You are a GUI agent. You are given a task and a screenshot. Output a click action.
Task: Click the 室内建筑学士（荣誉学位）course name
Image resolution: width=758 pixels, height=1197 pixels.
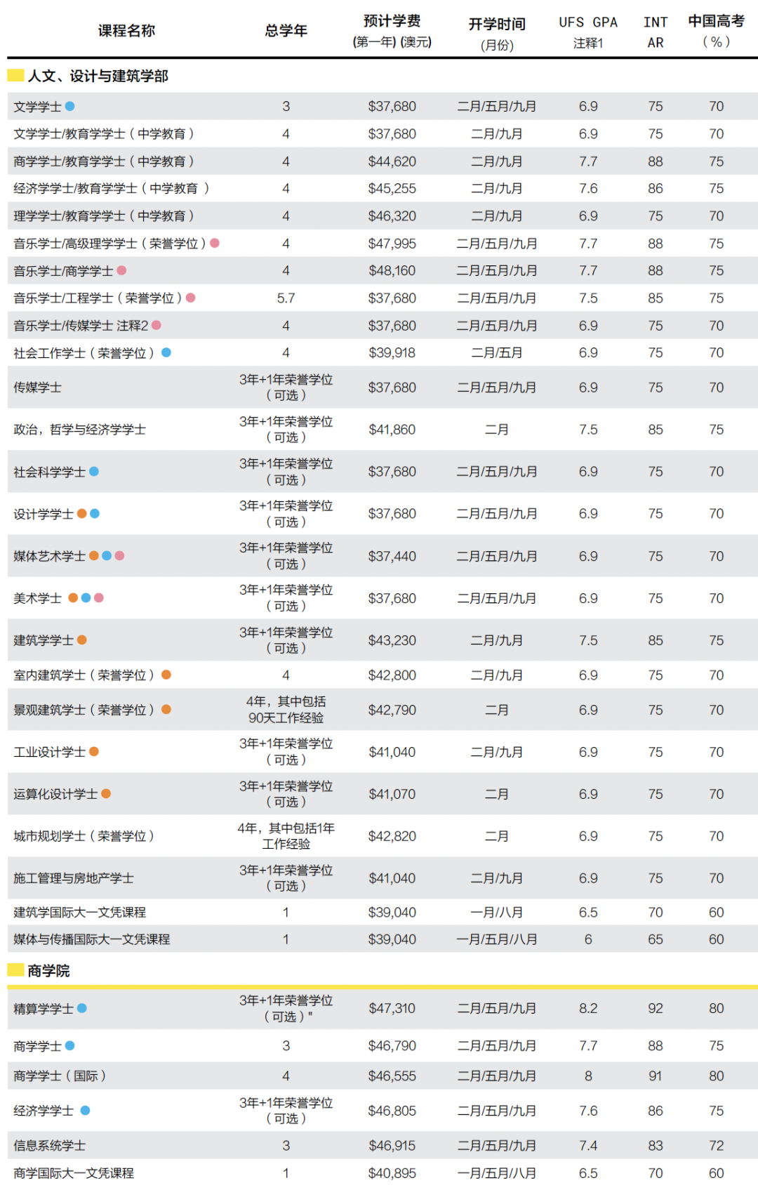84,675
